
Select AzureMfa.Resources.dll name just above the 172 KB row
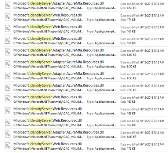[59, 132]
